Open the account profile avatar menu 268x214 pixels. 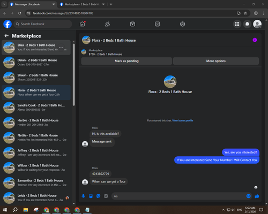click(257, 24)
